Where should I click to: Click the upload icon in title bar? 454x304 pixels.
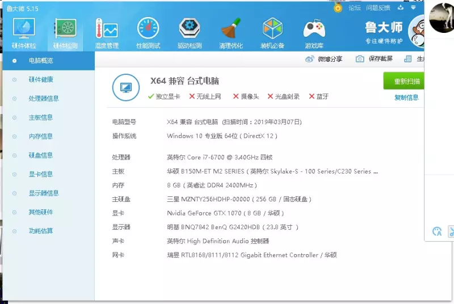click(401, 7)
